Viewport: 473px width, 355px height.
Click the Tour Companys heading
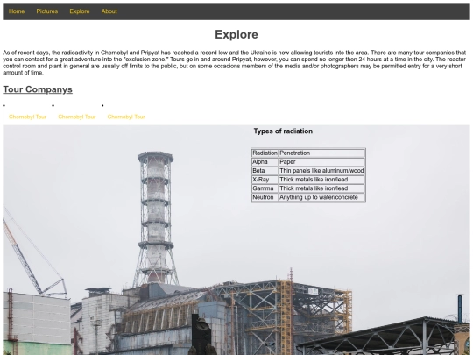click(x=38, y=89)
